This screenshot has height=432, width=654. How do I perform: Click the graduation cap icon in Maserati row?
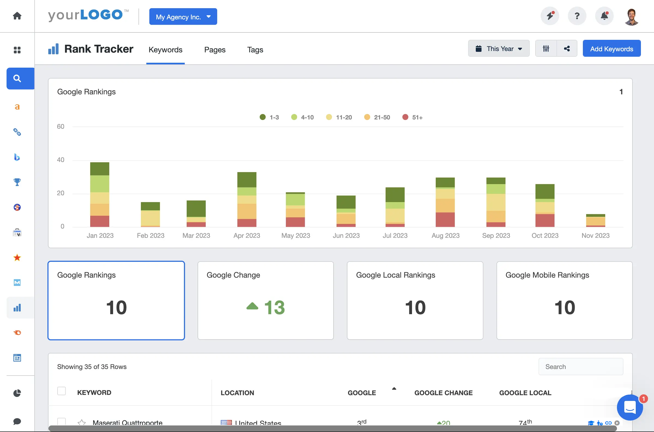coord(591,423)
